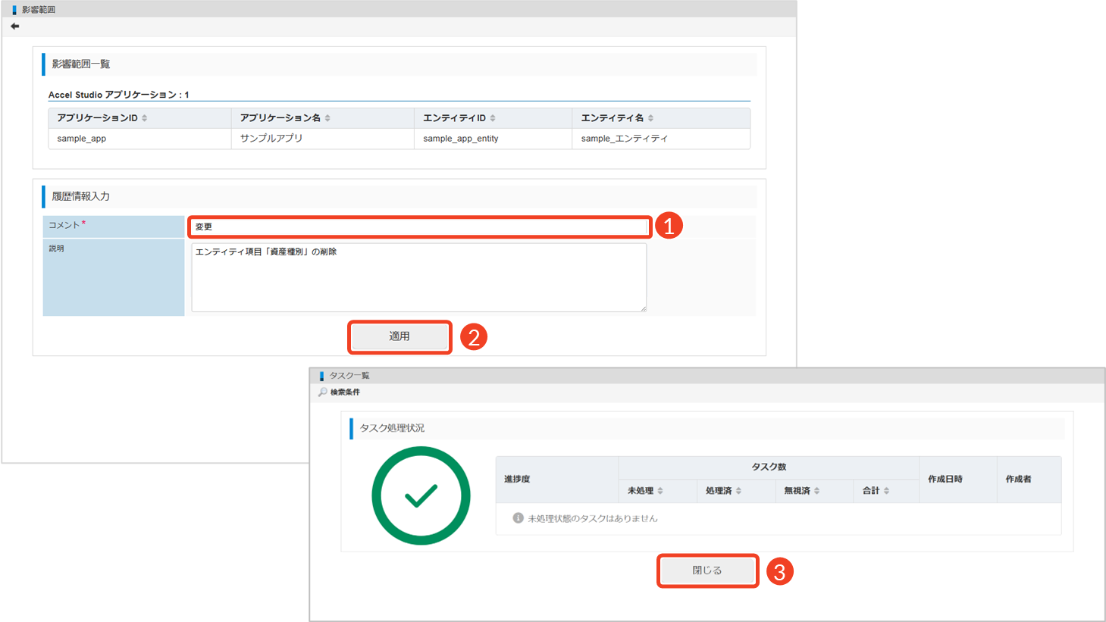Sort the 処理済 task column

click(738, 491)
